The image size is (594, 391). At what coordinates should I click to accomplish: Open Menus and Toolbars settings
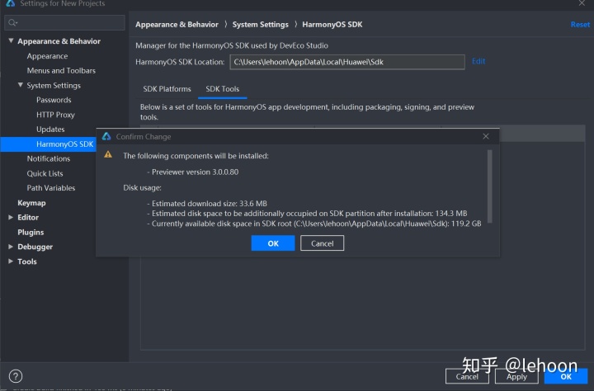click(61, 70)
